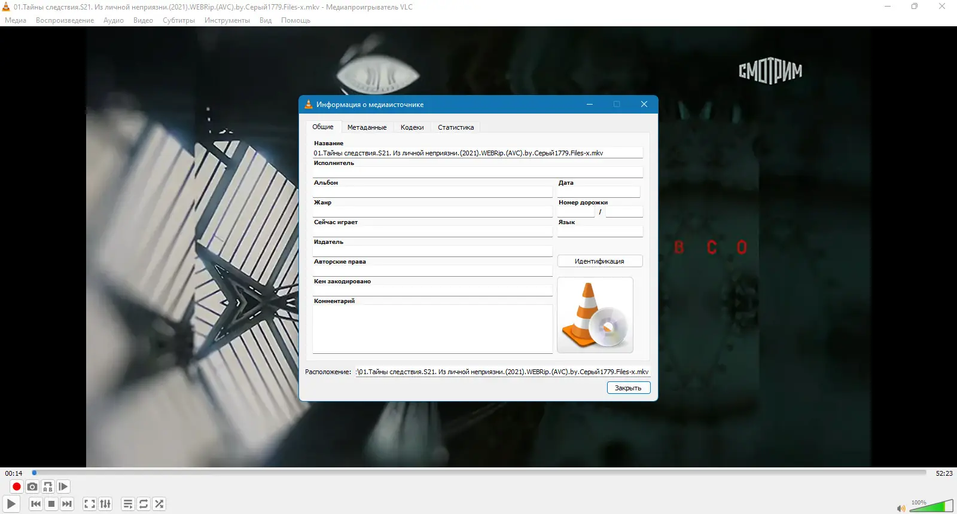Open the Помощь menu
The height and width of the screenshot is (514, 957).
(x=296, y=20)
